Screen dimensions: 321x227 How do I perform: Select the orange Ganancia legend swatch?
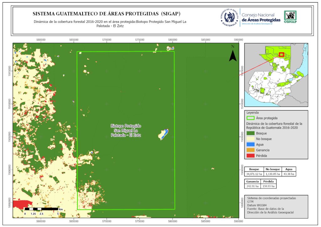click(250, 150)
